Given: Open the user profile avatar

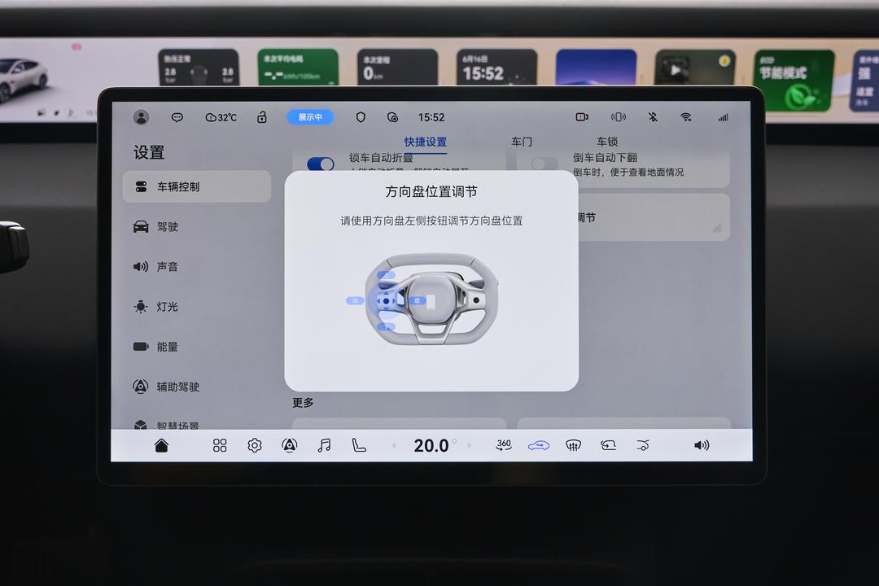Looking at the screenshot, I should (x=142, y=117).
